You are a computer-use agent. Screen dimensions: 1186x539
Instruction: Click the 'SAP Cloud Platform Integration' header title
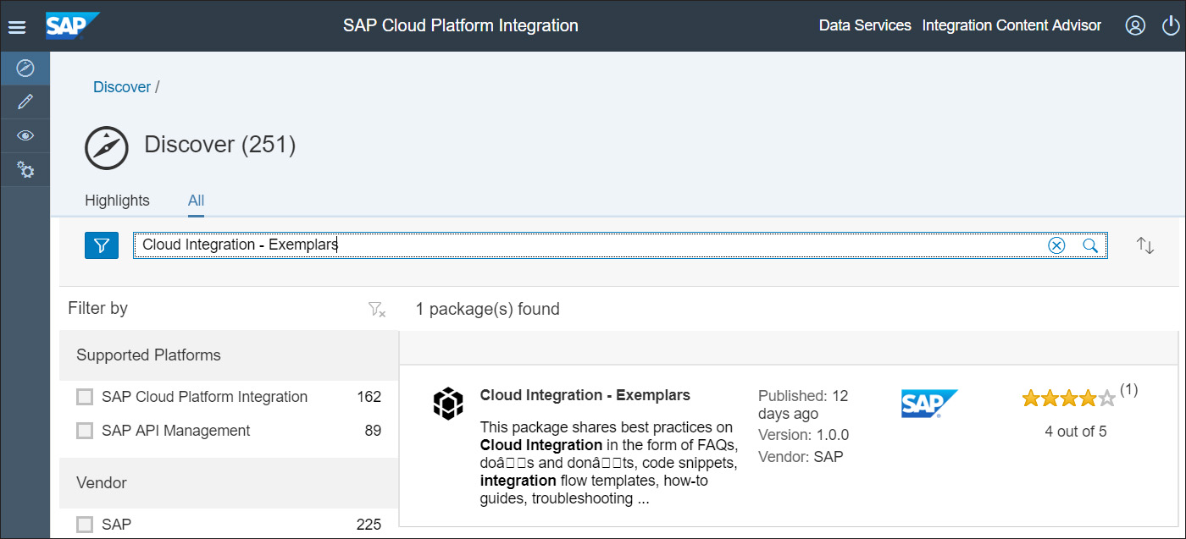click(x=461, y=25)
